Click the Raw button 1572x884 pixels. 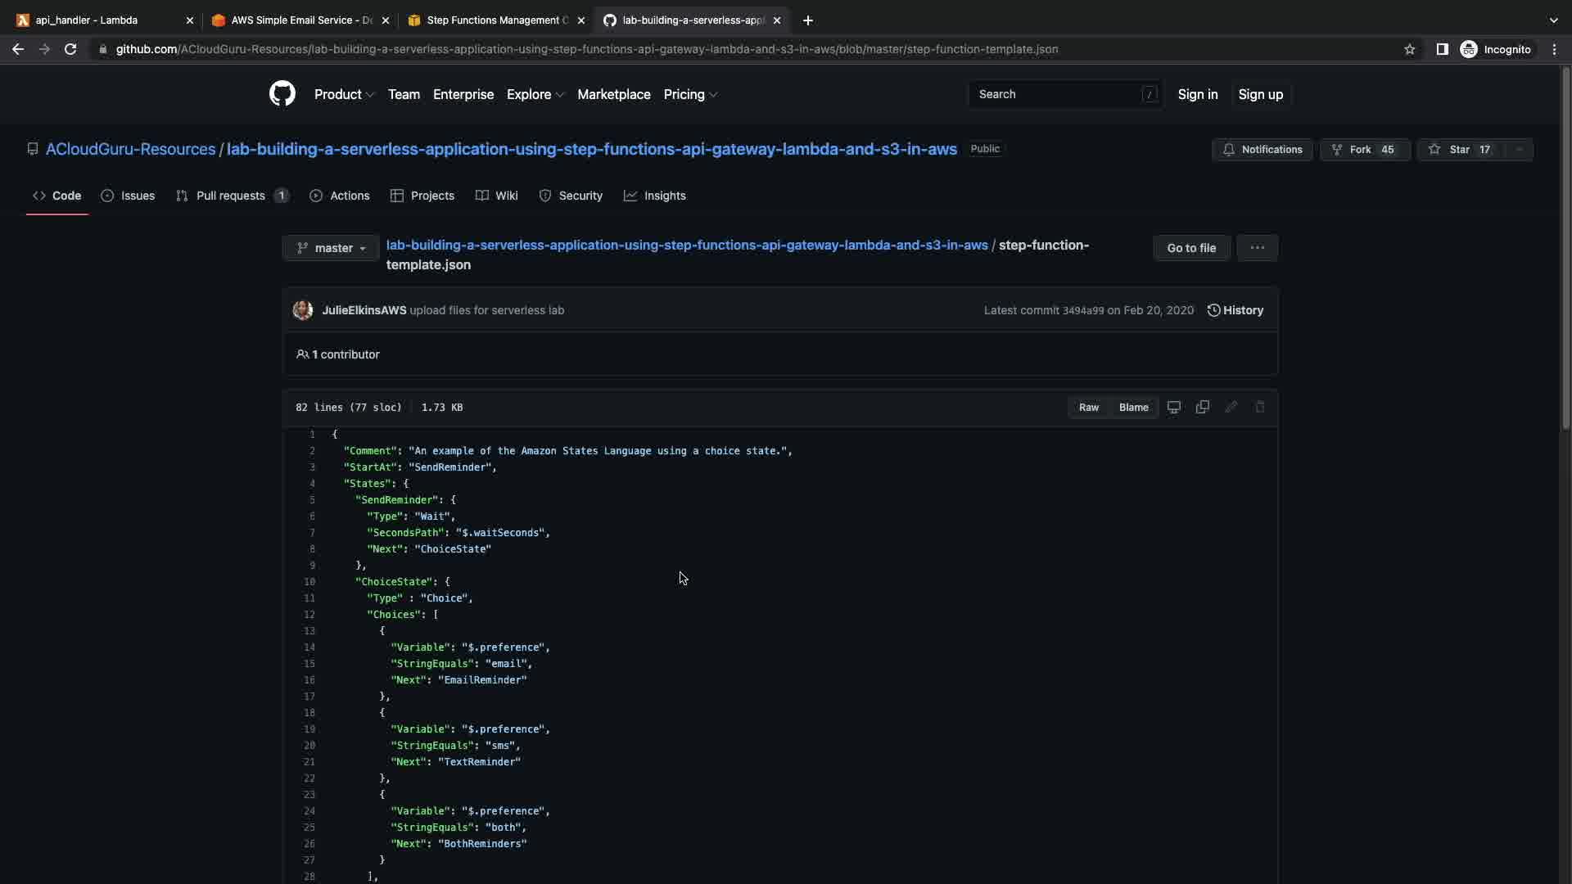tap(1088, 408)
